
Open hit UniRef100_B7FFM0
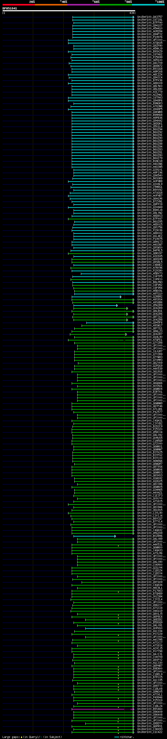click(150, 23)
